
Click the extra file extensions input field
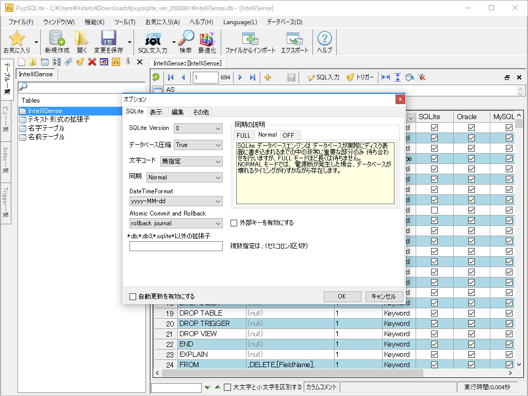(176, 246)
